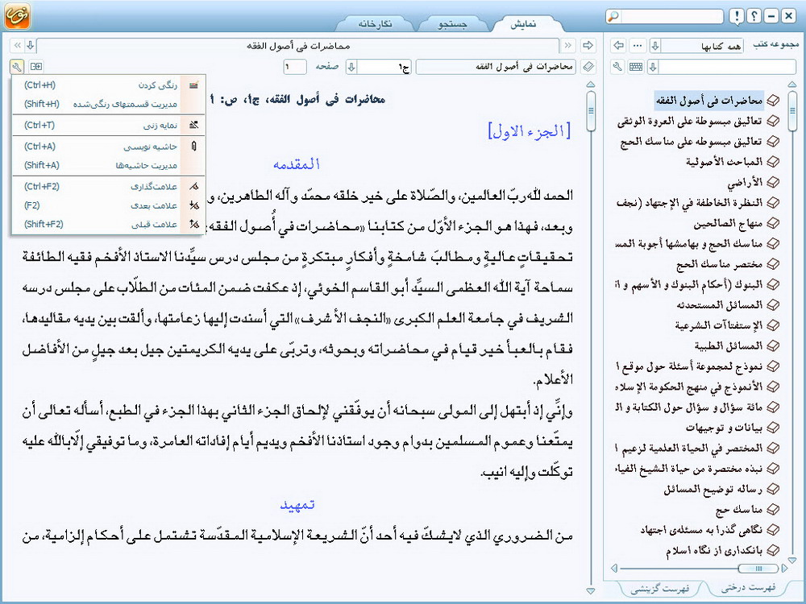Image resolution: width=806 pixels, height=604 pixels.
Task: Click the المقدمه heading link
Action: [297, 164]
